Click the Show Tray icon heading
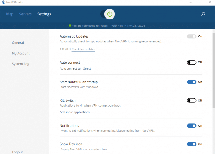 point(71,144)
